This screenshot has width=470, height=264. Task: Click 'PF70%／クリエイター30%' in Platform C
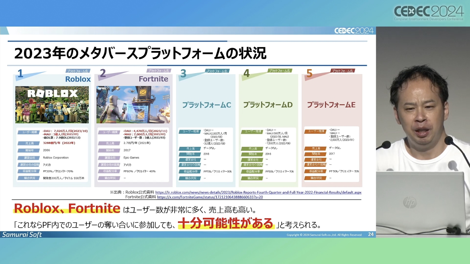click(218, 172)
